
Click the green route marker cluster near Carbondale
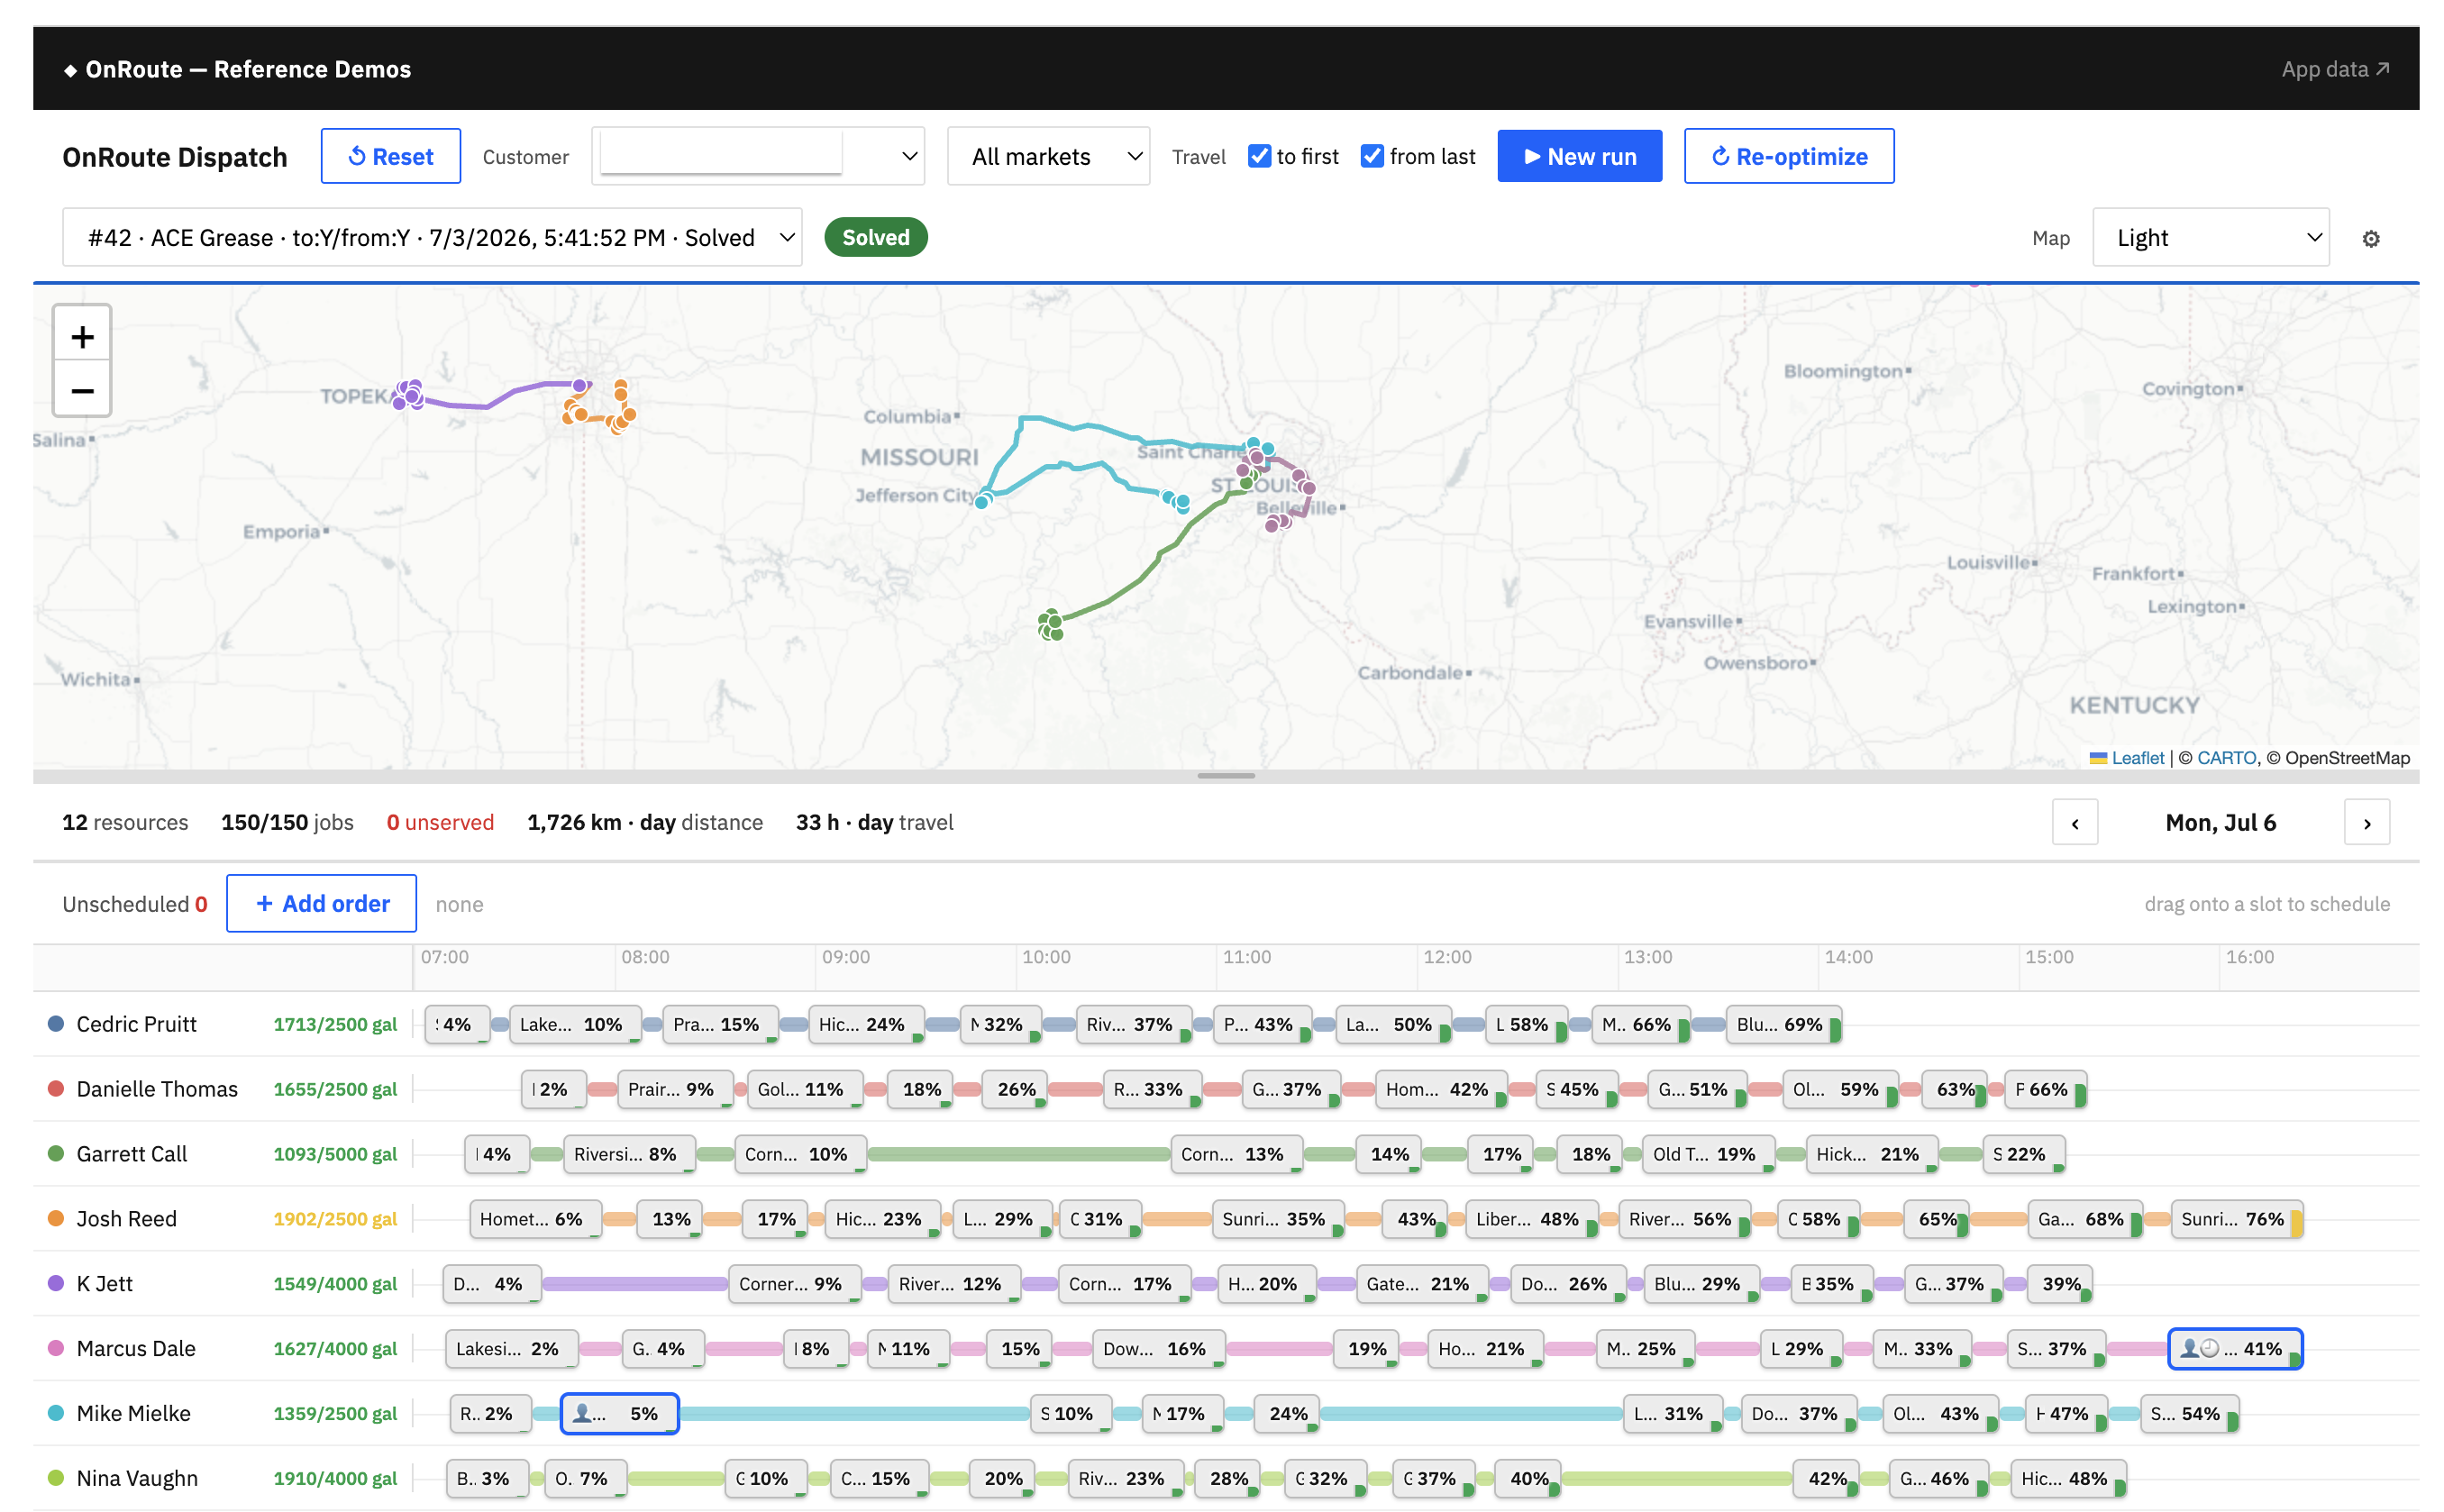point(1050,625)
